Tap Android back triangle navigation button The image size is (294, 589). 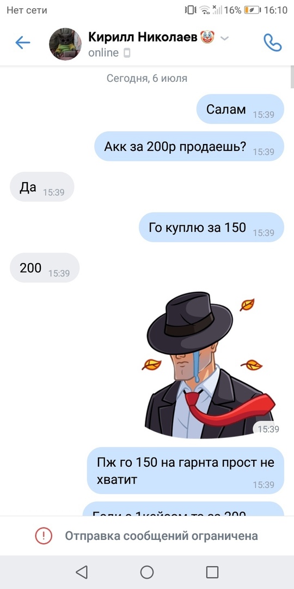81,572
